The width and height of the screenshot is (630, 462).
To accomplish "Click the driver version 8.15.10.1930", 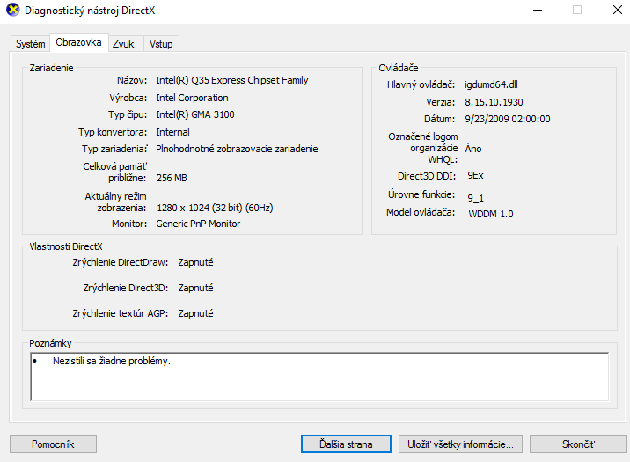I will 494,102.
